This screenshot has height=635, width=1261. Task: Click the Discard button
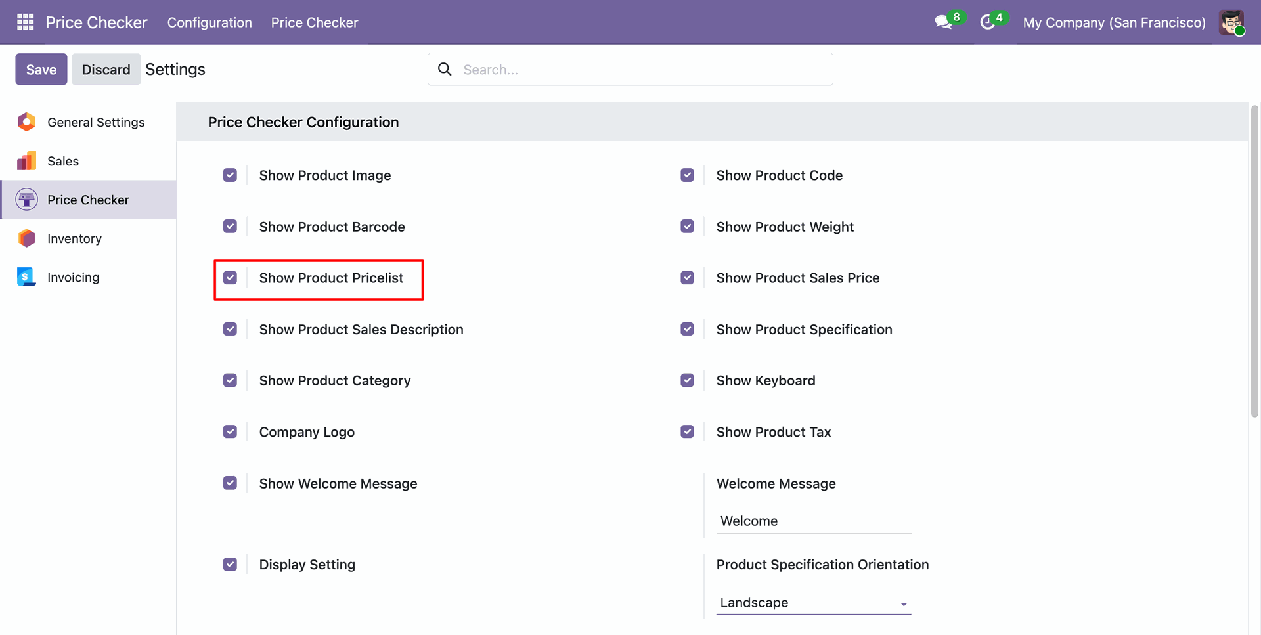106,70
